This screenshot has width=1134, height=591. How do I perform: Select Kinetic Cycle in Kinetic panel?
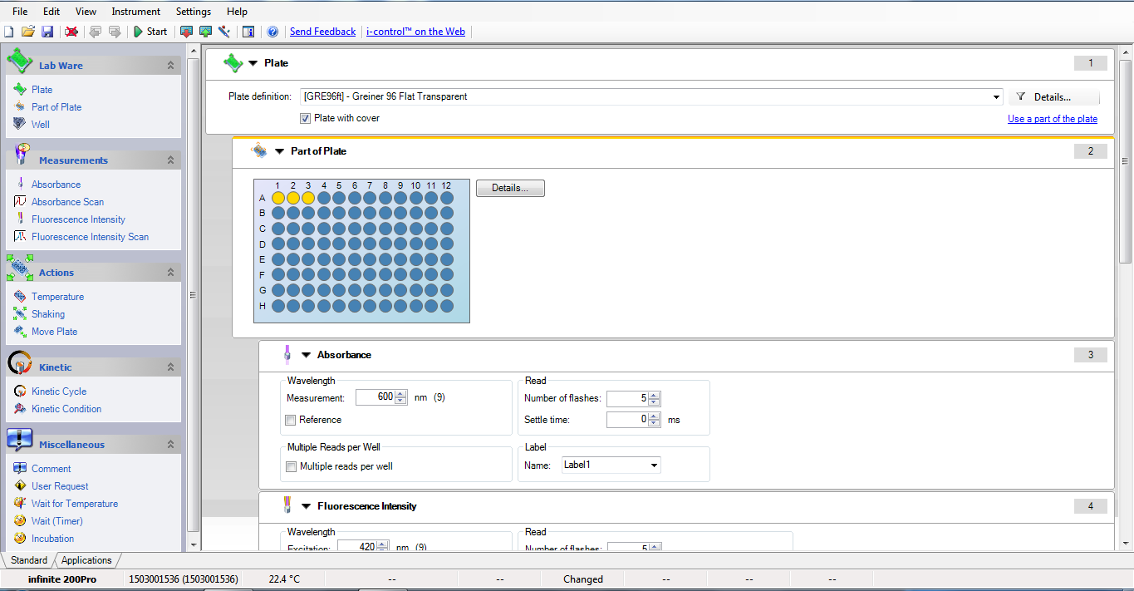coord(59,392)
